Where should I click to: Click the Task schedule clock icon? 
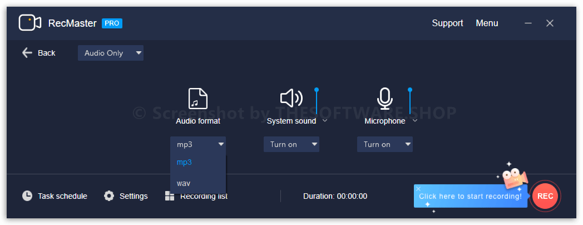tap(27, 196)
